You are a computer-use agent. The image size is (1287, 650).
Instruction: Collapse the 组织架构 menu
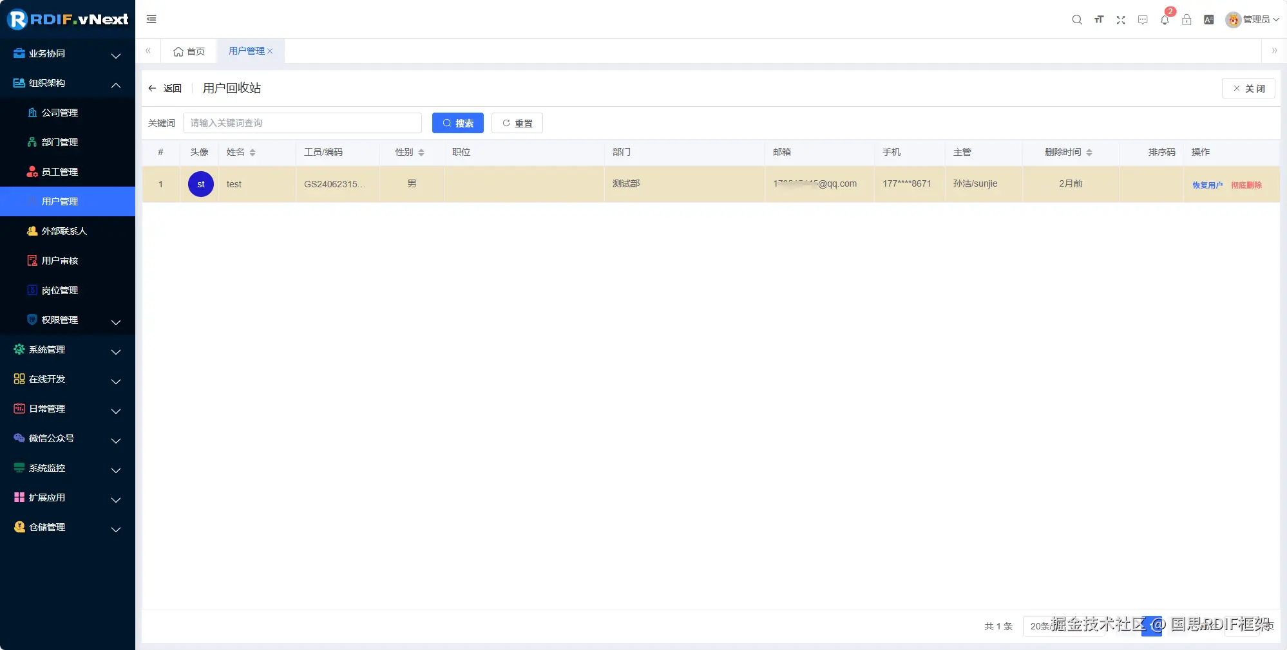pos(68,83)
